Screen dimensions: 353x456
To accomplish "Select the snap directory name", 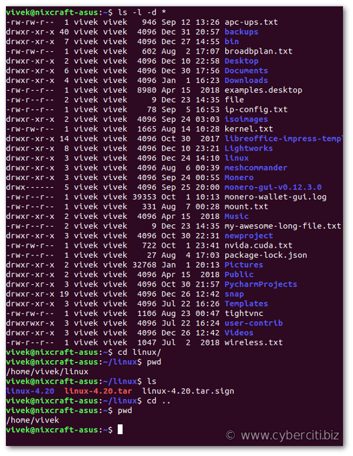I will pyautogui.click(x=234, y=294).
